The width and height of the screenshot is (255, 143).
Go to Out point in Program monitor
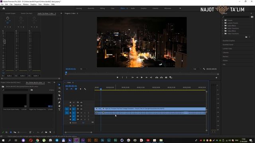(151, 77)
